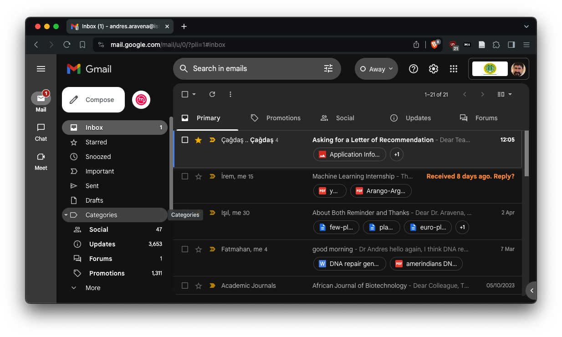Screen dimensions: 562x337
Task: Collapse the Categories label section
Action: (x=66, y=215)
